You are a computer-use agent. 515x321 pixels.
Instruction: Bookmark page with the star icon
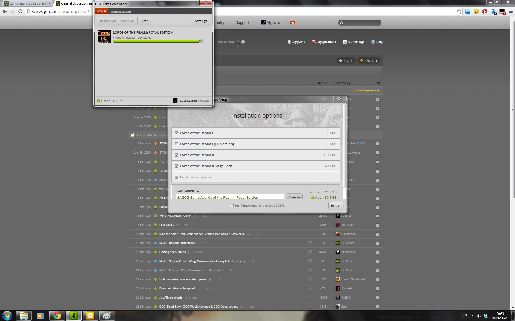(x=459, y=12)
